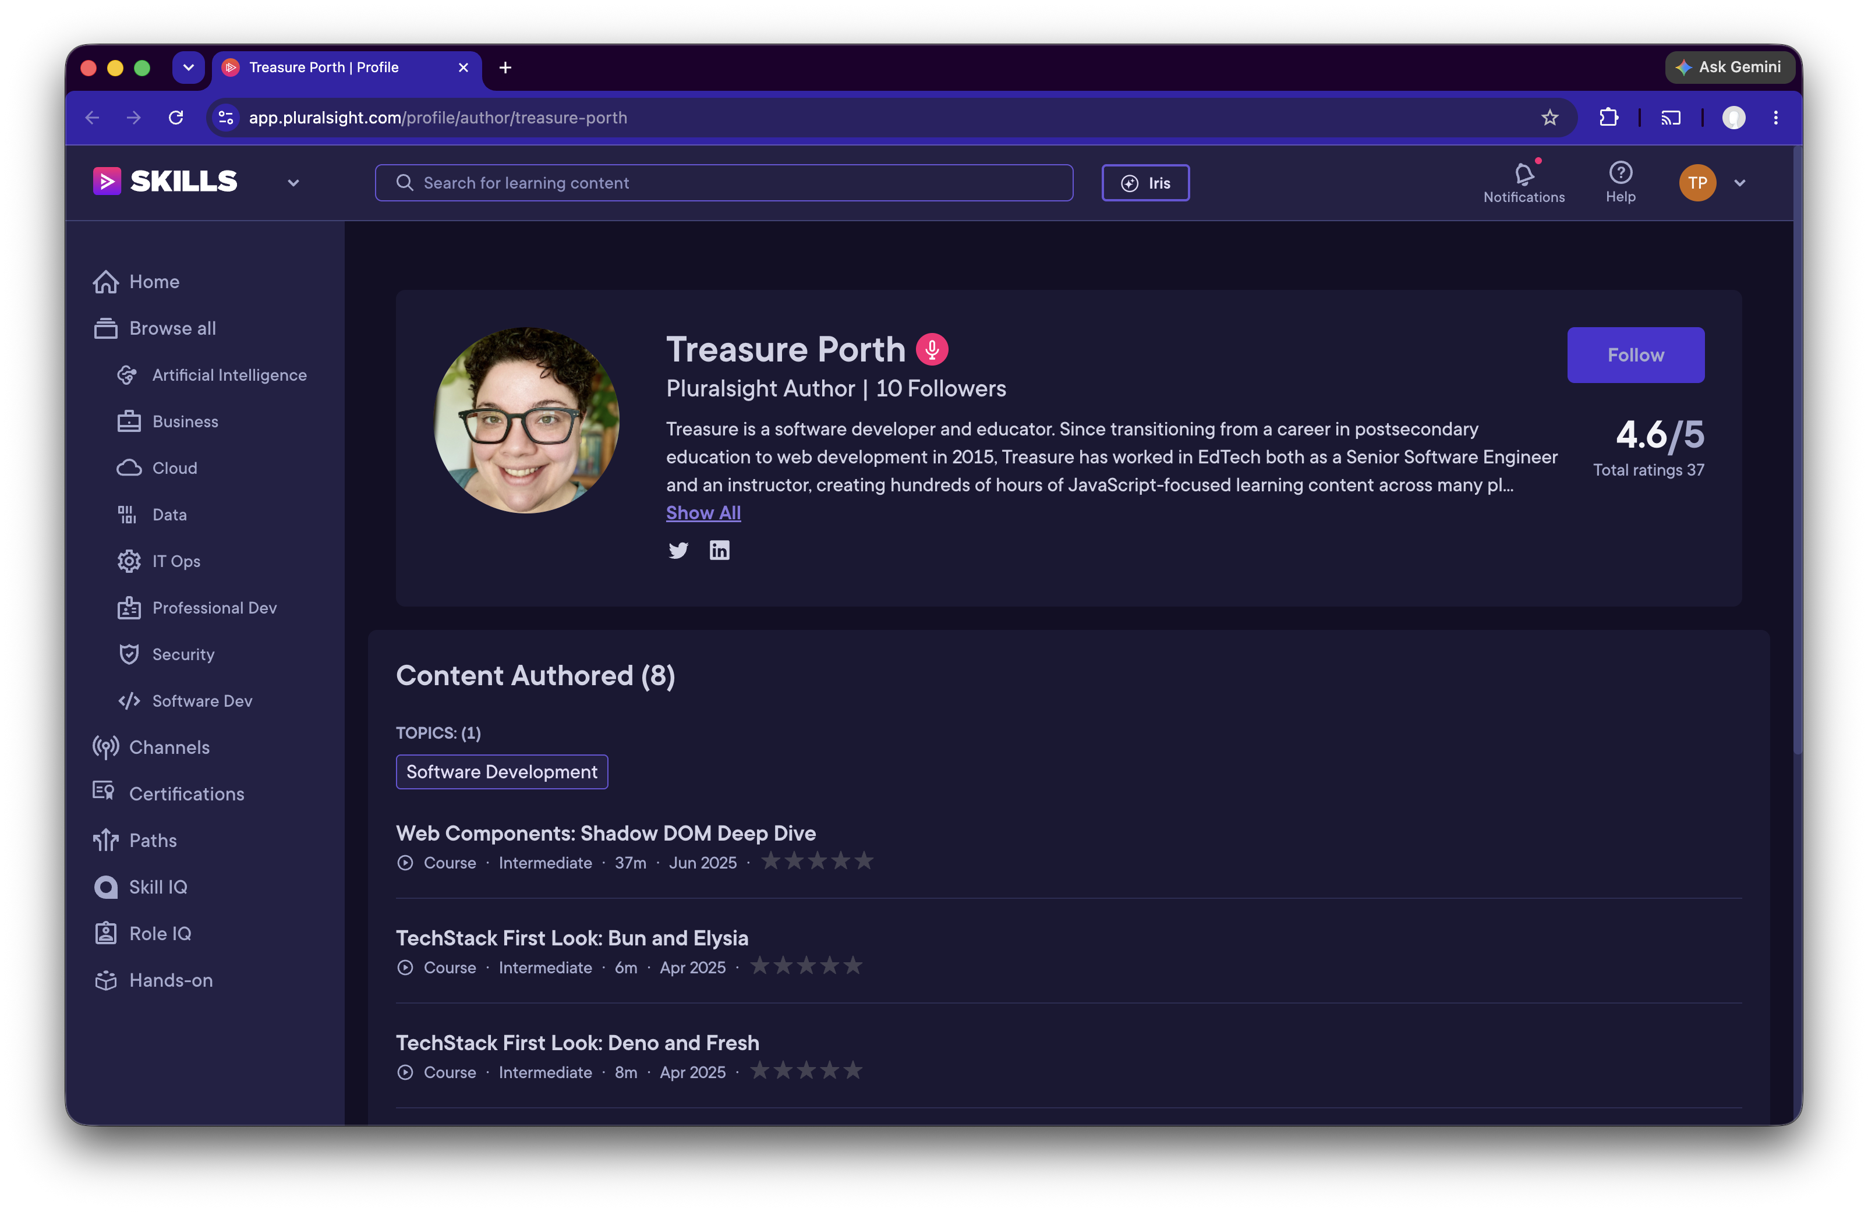Open the tab search dropdown arrow
Viewport: 1868px width, 1212px height.
187,68
